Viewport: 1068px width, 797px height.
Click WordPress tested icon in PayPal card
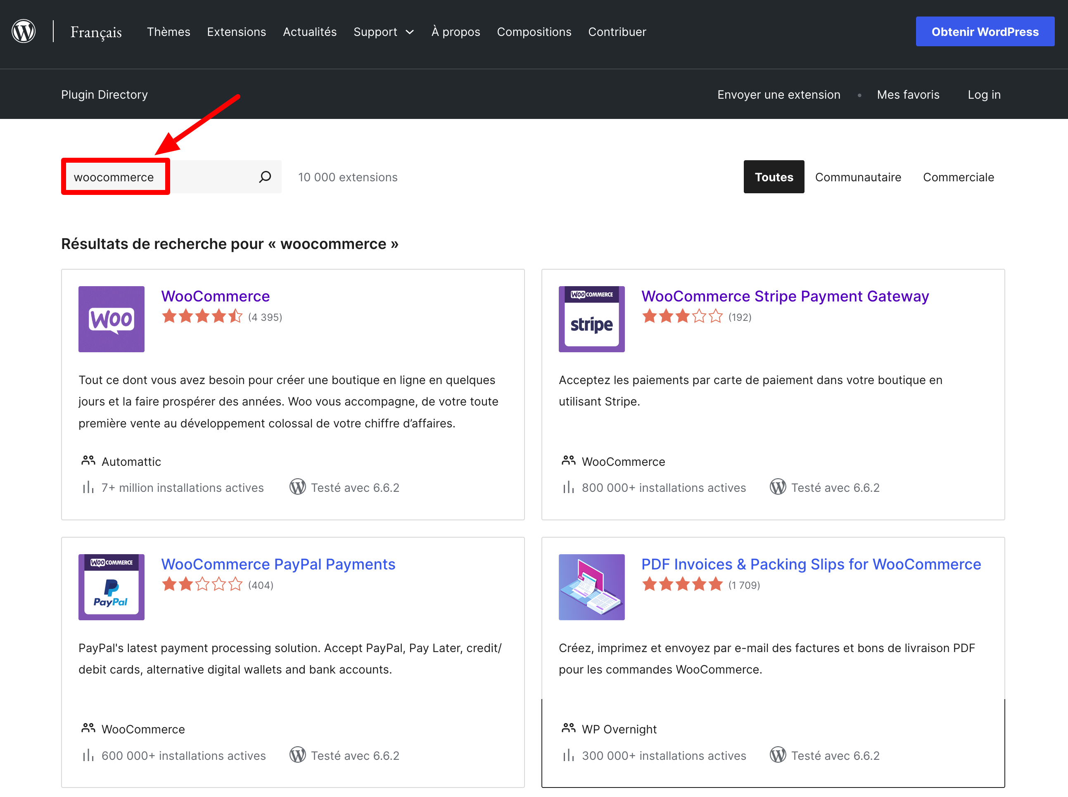click(x=298, y=754)
